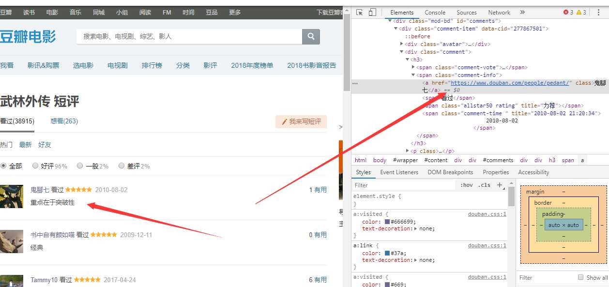Toggle the device toolbar icon in DevTools
The width and height of the screenshot is (609, 287).
tap(372, 12)
